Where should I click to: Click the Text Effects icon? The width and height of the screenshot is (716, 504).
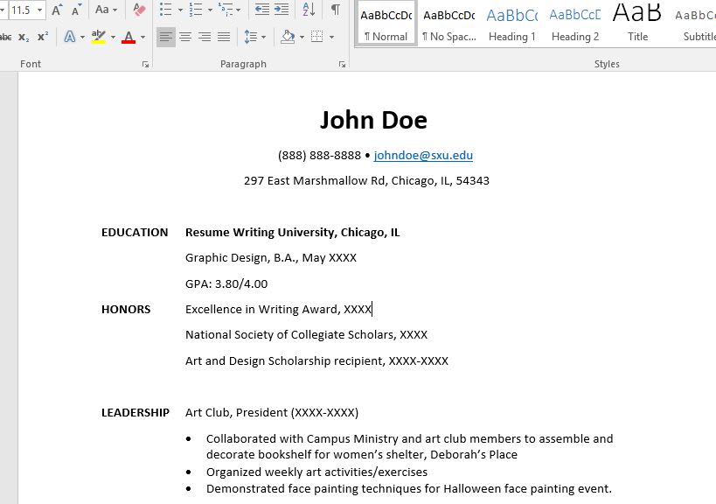point(70,37)
